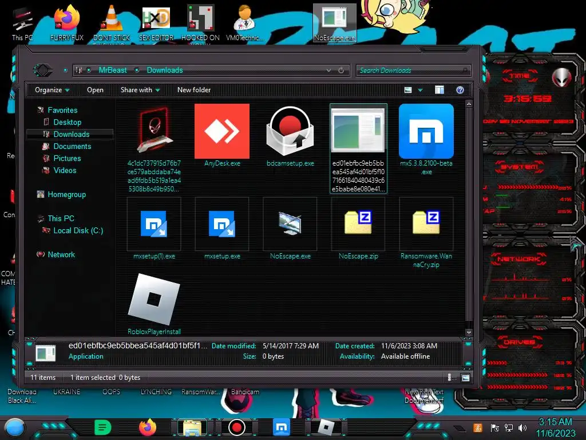Open the green notes taskbar icon

click(103, 427)
